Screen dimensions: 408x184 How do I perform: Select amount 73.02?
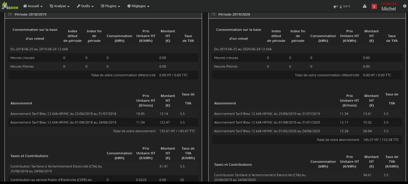367,122
